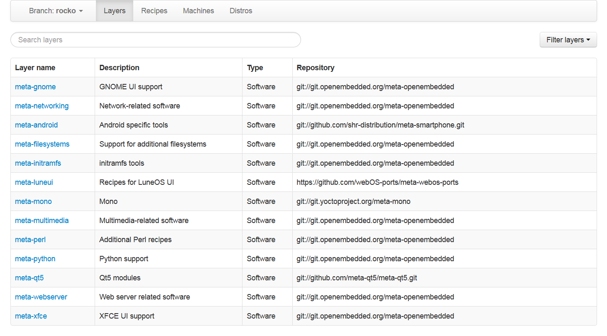Select Software type in meta-android row
This screenshot has height=336, width=607.
tap(261, 125)
